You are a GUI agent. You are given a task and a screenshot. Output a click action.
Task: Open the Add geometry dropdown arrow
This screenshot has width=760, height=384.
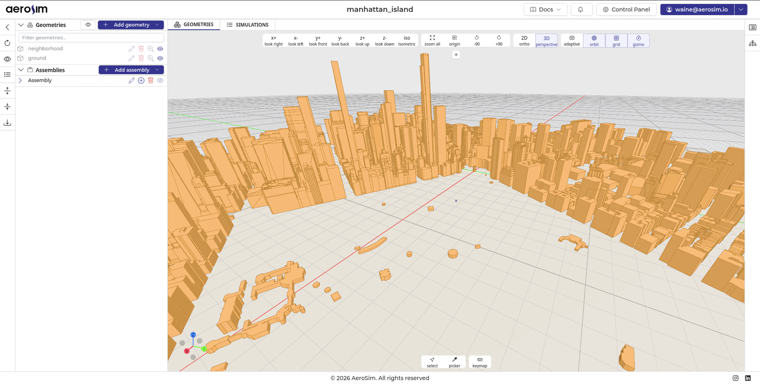(x=157, y=25)
